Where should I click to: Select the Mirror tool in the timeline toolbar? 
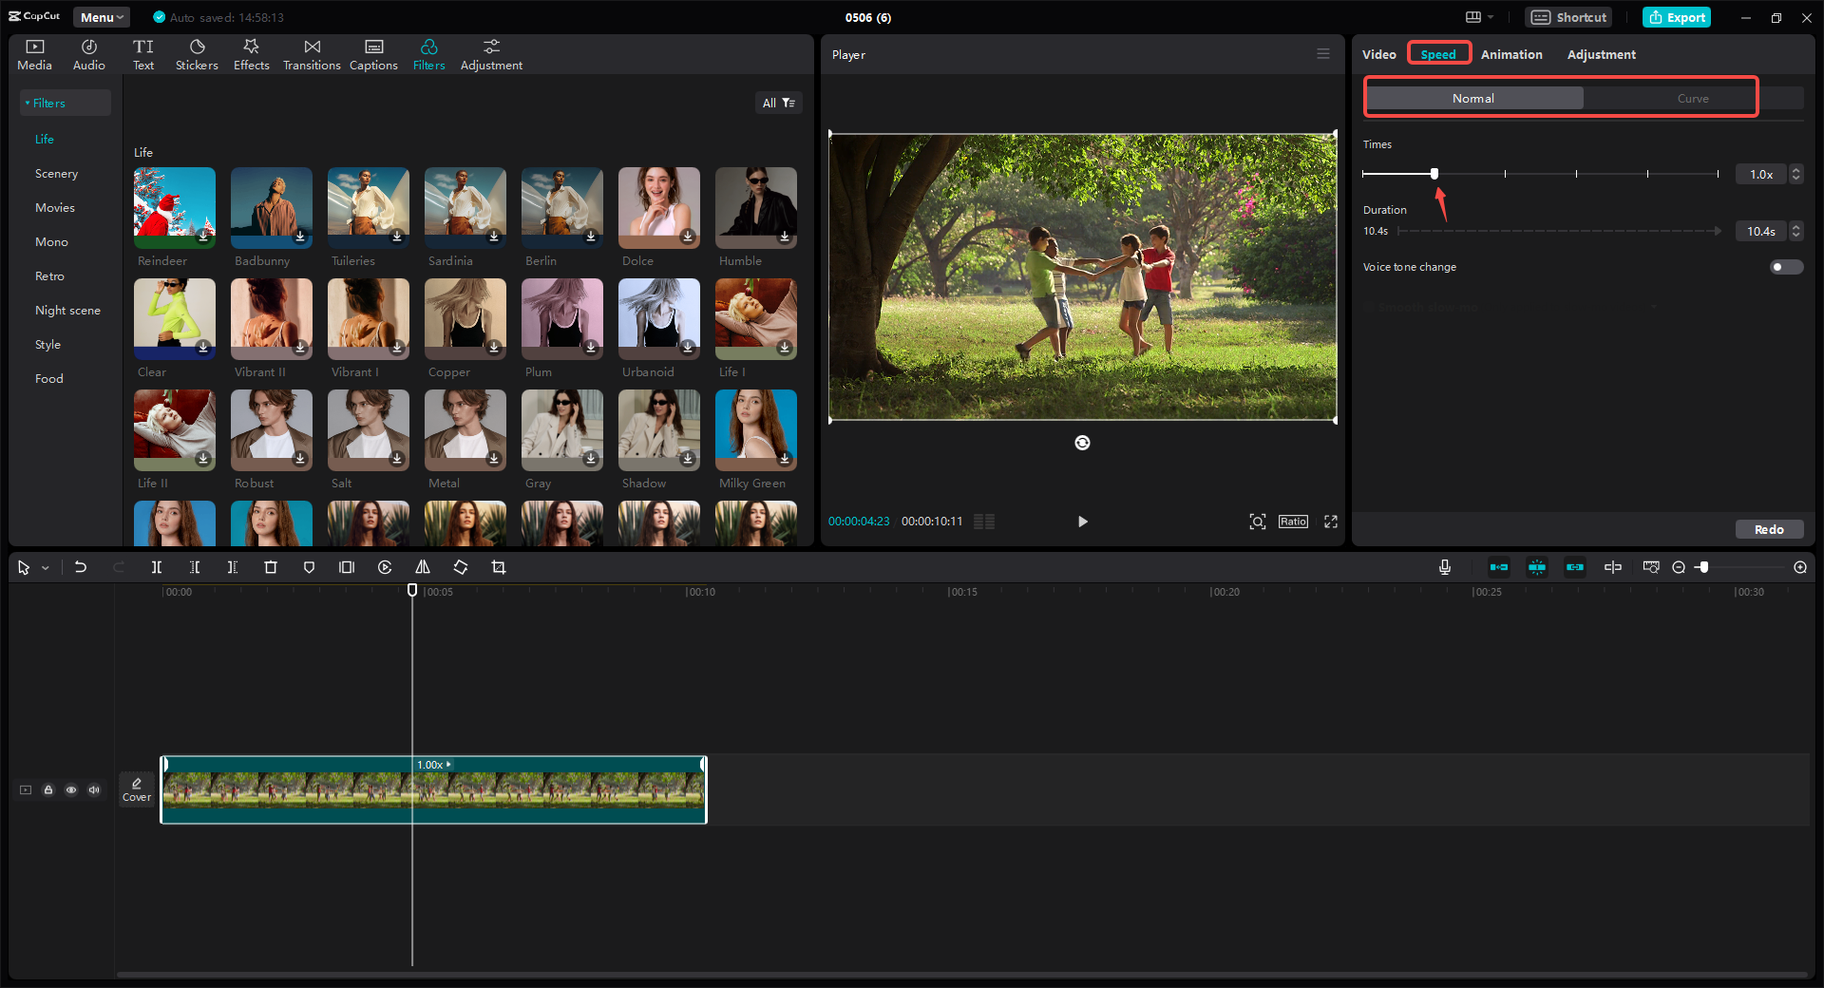pyautogui.click(x=423, y=567)
